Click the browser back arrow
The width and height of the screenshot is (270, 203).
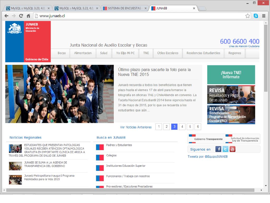(x=6, y=16)
